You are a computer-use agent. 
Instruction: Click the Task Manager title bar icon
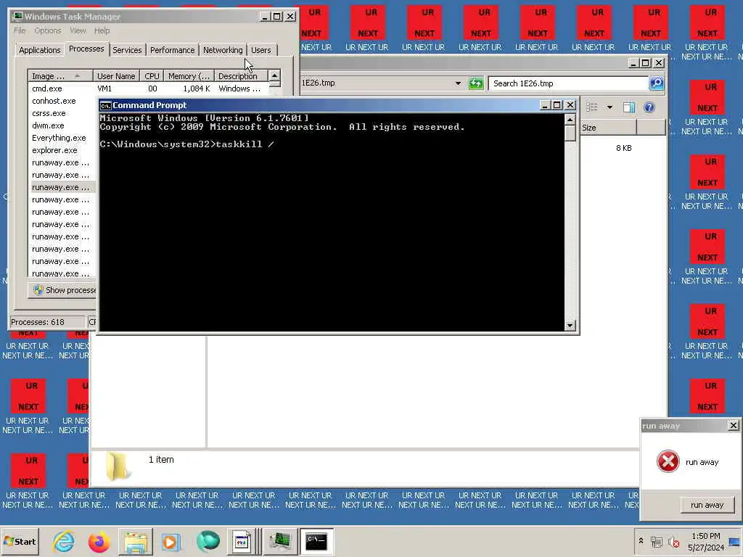click(x=18, y=16)
